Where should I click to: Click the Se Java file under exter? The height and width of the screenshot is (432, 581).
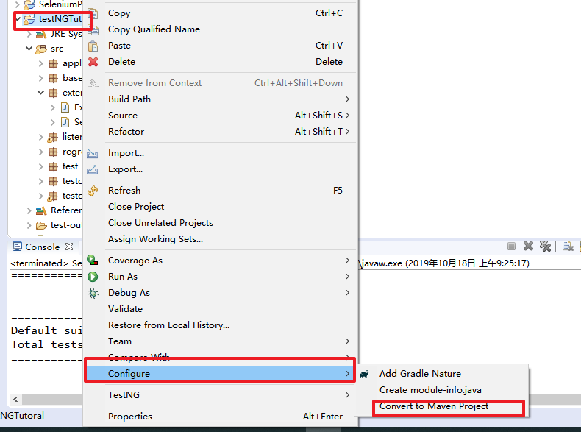(78, 122)
